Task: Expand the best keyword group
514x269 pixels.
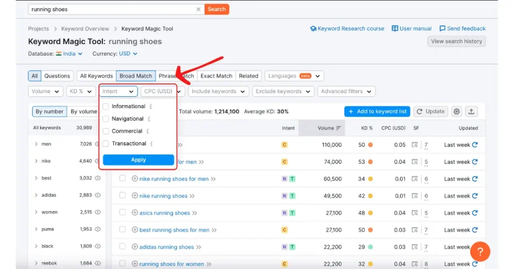Action: (x=36, y=178)
